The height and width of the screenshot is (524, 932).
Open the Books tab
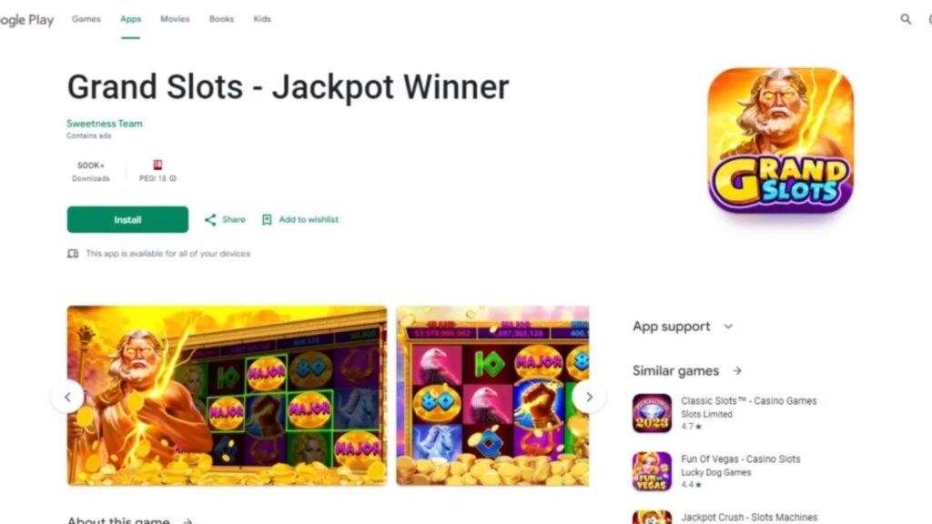(221, 19)
